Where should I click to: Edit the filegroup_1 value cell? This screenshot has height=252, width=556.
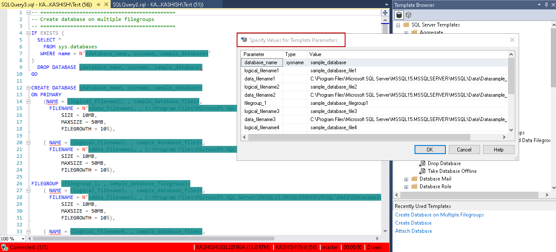[408, 103]
